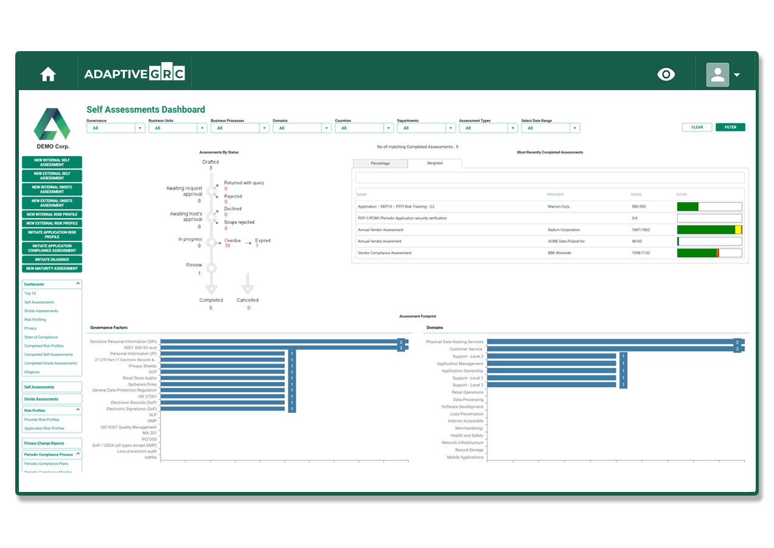Click the In progress stage circle node
The image size is (774, 548).
click(x=211, y=242)
